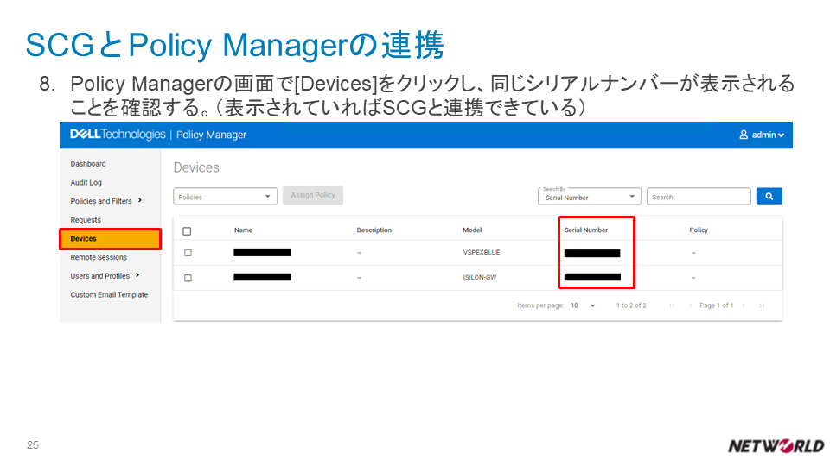Select Devices in the sidebar

click(110, 239)
